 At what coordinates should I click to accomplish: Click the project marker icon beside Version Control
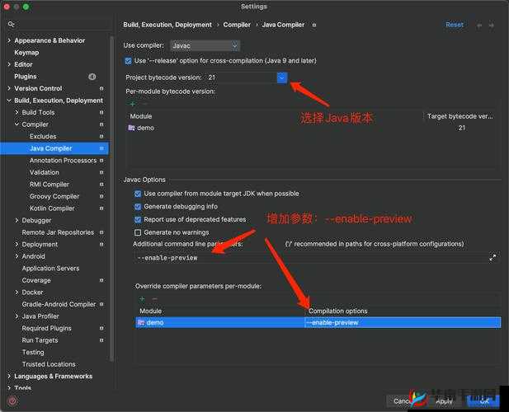101,88
